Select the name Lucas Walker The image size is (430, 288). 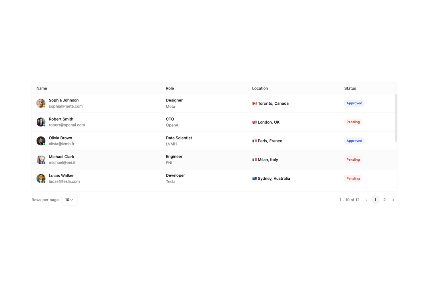click(x=61, y=176)
